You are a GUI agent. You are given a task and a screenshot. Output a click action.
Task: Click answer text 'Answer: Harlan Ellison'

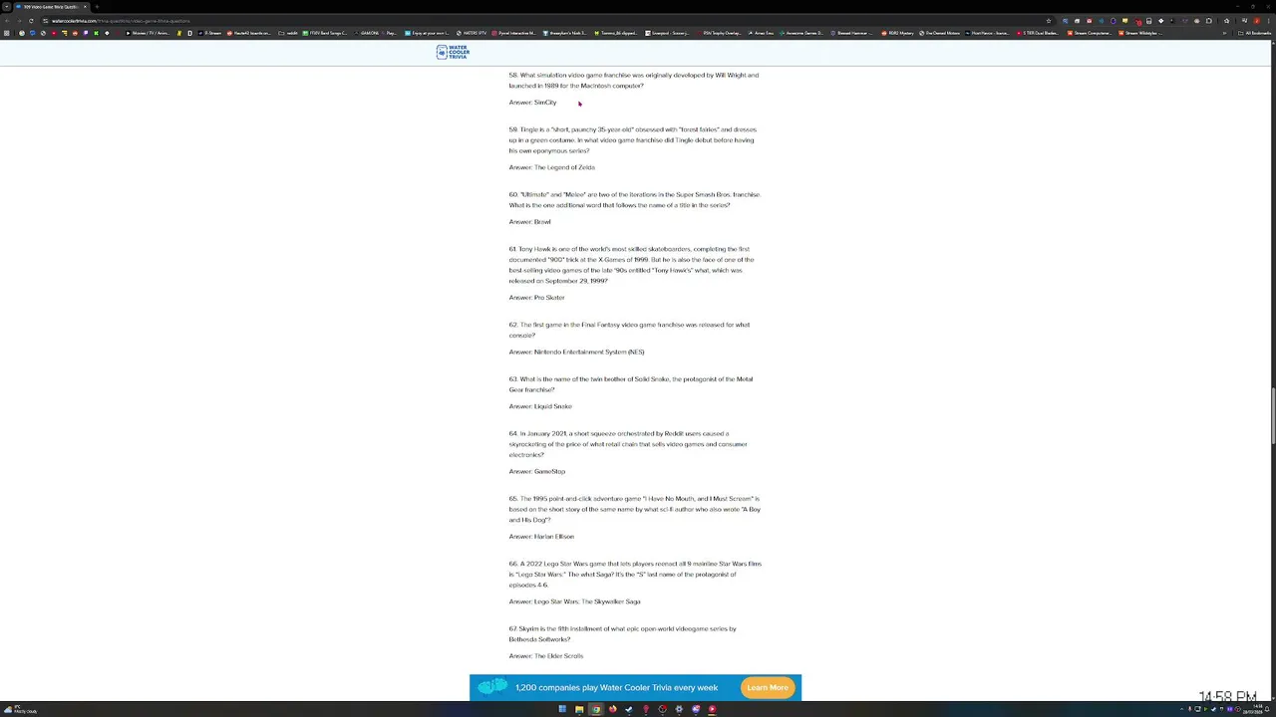pos(541,537)
